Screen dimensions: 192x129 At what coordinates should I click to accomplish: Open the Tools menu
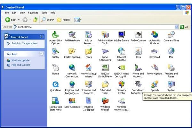point(44,13)
